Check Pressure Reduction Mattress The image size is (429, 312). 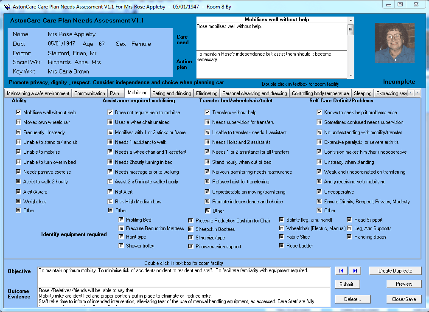[x=121, y=228]
